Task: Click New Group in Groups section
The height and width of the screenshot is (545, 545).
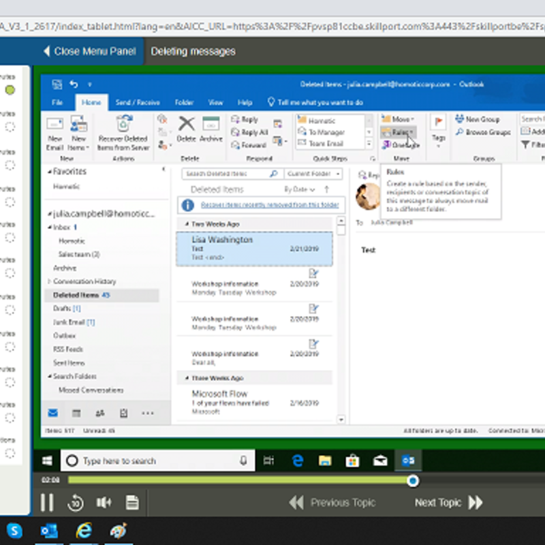Action: click(478, 119)
